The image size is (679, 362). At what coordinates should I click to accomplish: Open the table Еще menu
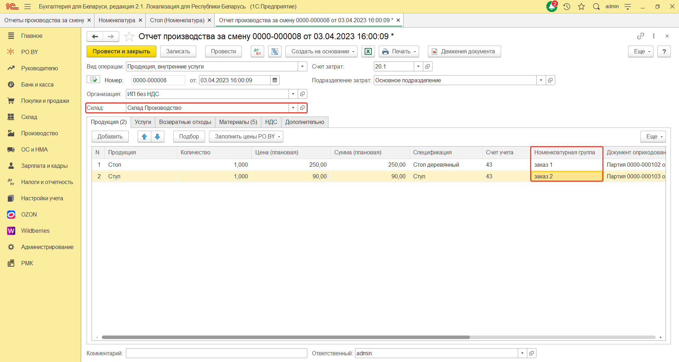[653, 137]
